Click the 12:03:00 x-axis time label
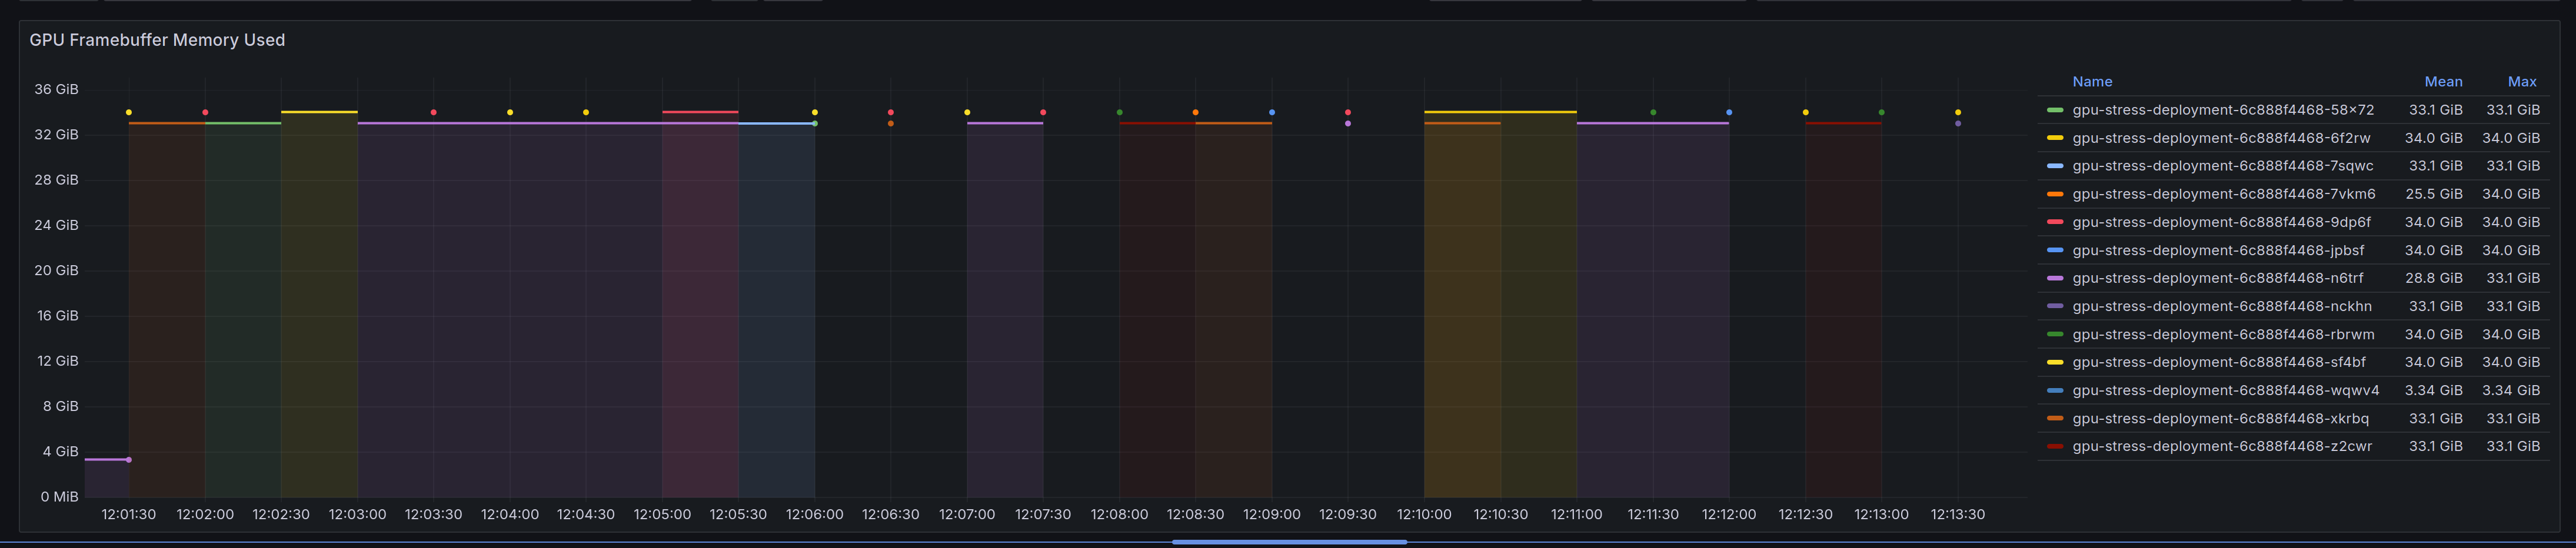Screen dimensions: 2576x548 click(x=357, y=514)
